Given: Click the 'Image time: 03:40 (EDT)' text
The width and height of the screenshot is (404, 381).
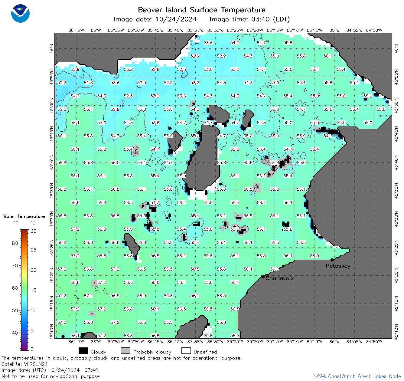Looking at the screenshot, I should click(250, 19).
